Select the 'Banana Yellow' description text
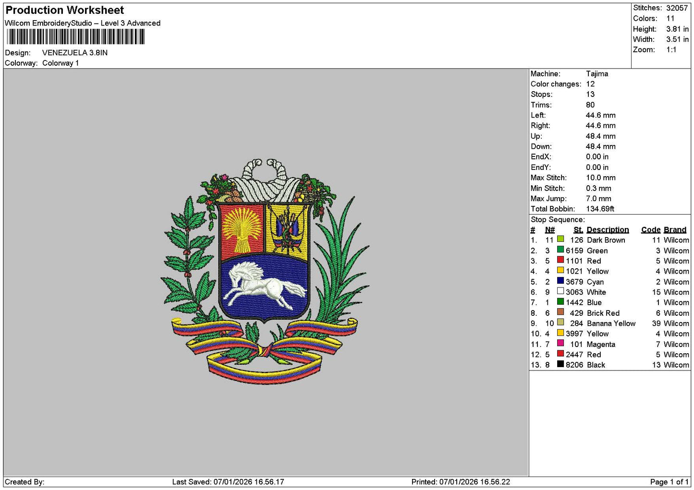This screenshot has height=490, width=694. 611,323
